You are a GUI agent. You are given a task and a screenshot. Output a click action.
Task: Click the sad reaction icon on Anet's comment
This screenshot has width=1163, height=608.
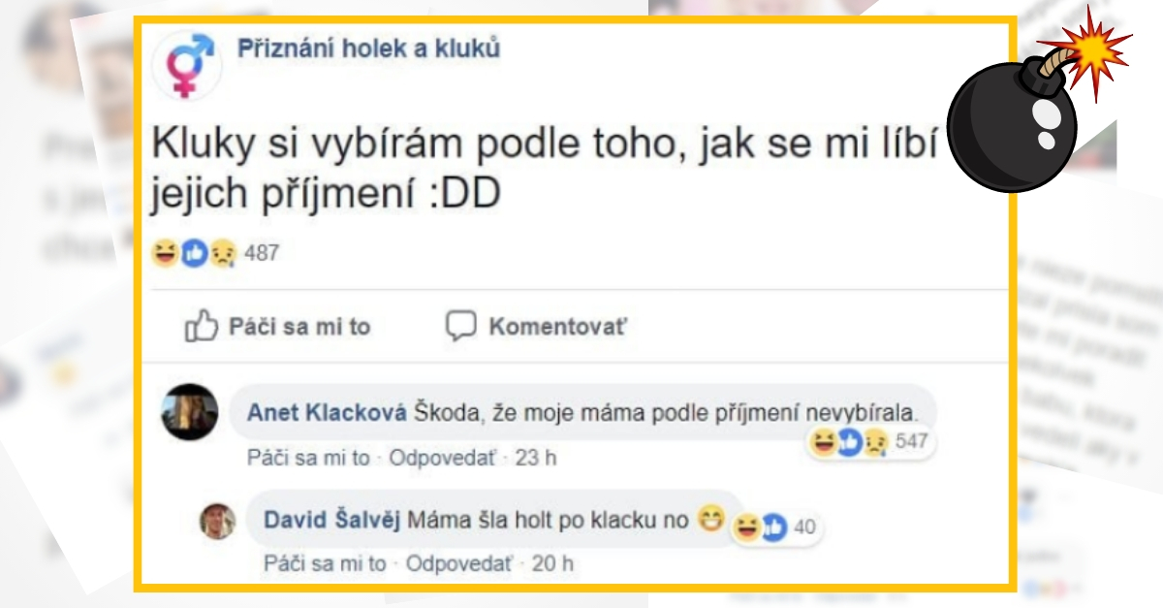(x=874, y=443)
